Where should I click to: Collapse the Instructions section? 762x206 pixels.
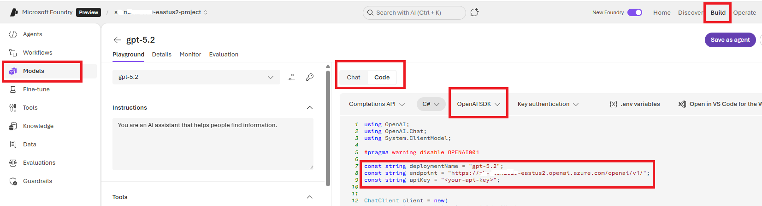(310, 108)
